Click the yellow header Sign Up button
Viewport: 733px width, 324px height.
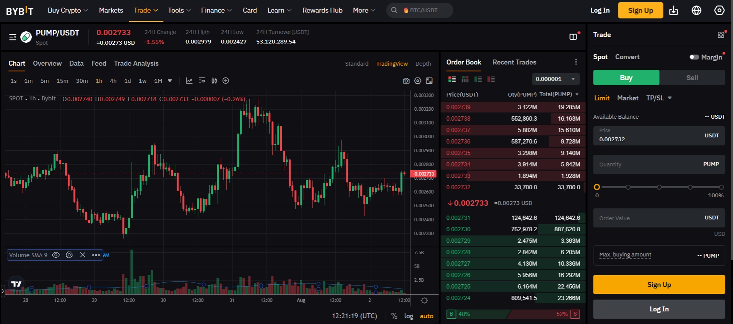[x=640, y=11]
